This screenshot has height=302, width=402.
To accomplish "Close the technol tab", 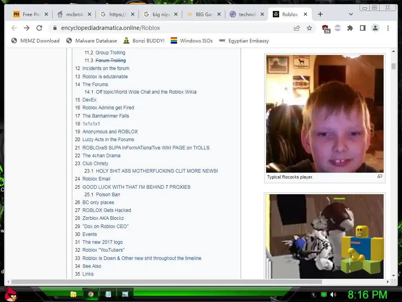I will [x=262, y=15].
